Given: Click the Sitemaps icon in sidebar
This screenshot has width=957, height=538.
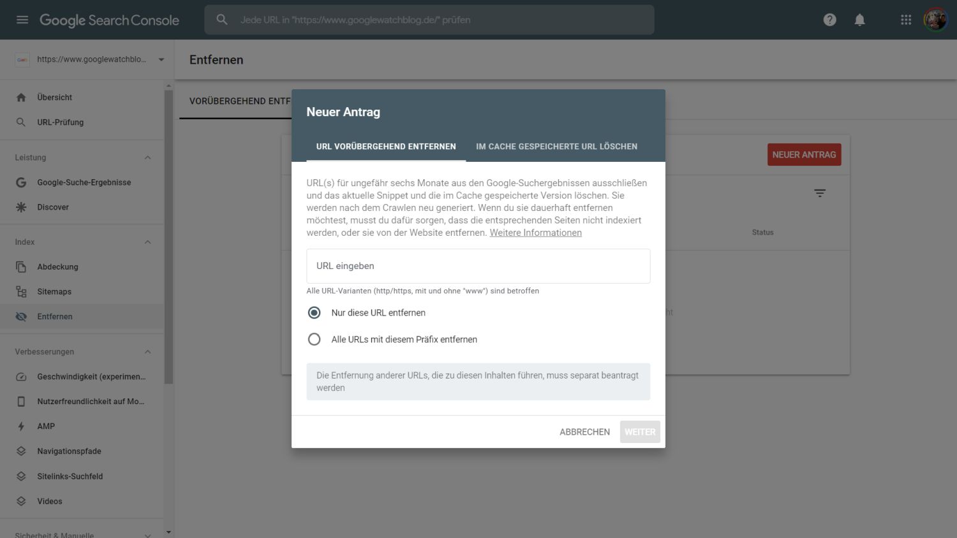Looking at the screenshot, I should pos(21,292).
